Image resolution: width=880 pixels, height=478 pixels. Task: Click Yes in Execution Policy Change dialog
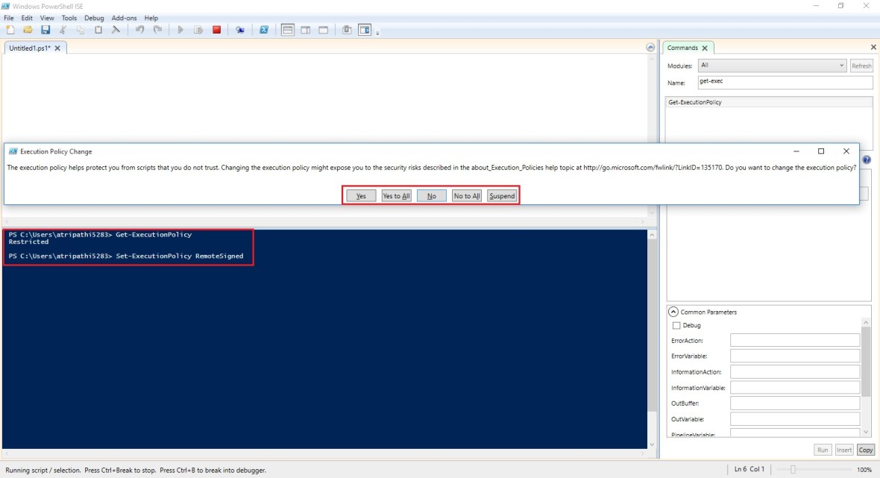point(361,196)
